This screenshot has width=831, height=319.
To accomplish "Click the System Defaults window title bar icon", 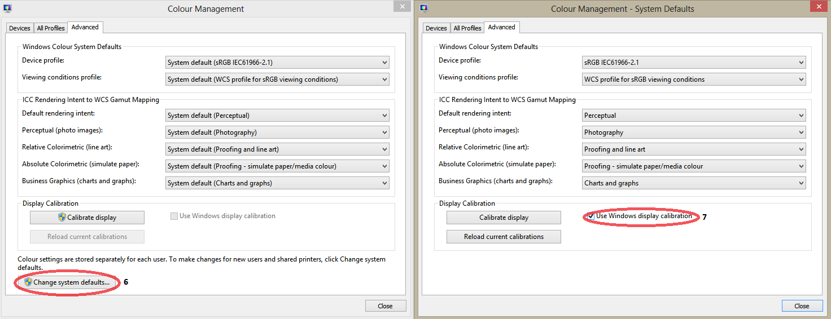I will point(424,8).
